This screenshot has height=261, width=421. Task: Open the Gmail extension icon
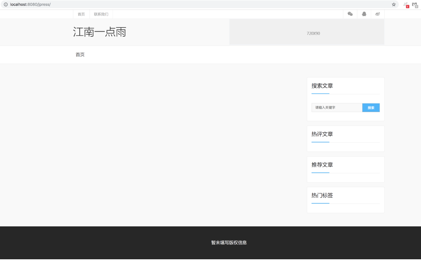click(x=415, y=5)
